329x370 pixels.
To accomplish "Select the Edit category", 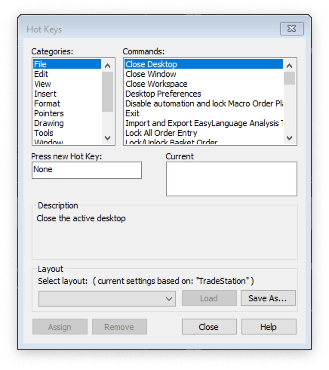I will (67, 74).
